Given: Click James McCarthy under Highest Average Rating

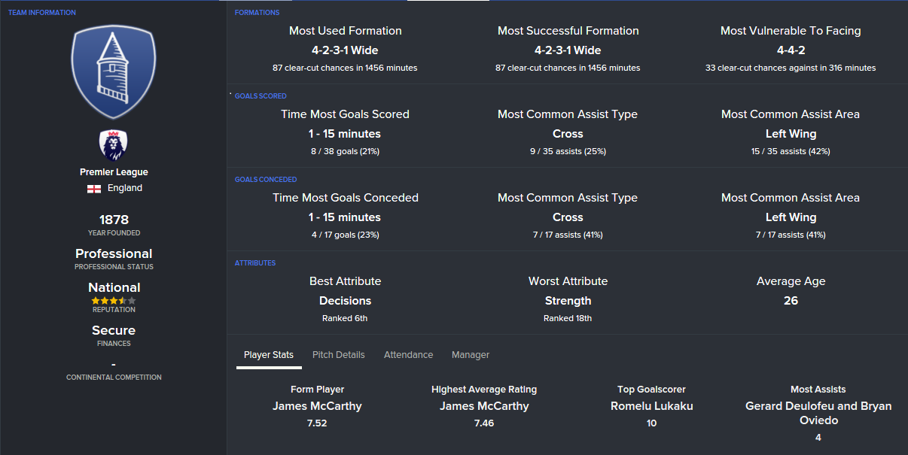Looking at the screenshot, I should click(x=484, y=406).
